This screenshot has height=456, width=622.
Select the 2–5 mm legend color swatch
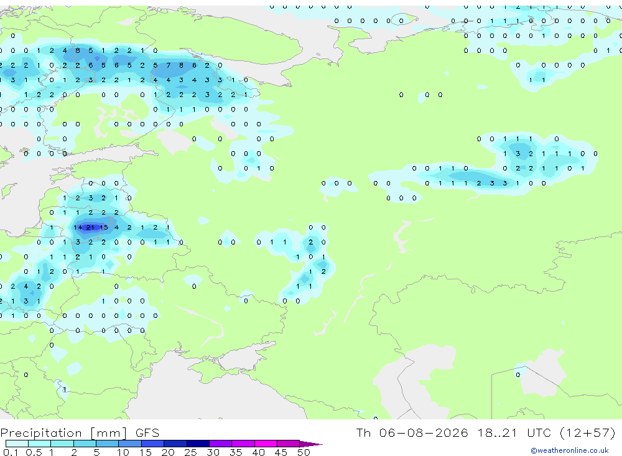(x=85, y=444)
